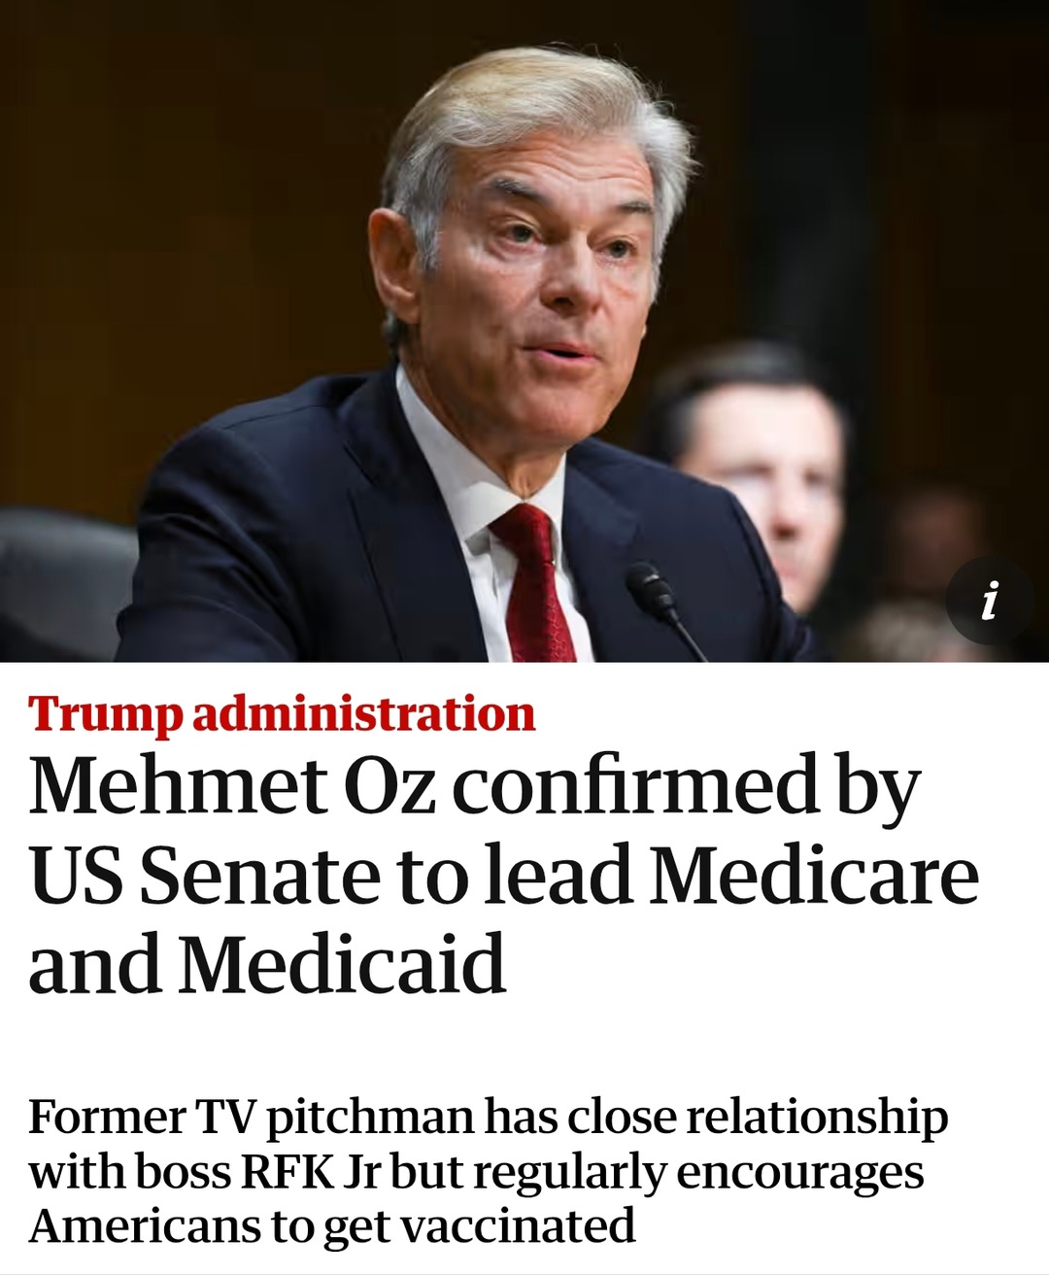Click the word Medicaid in the headline

pos(341,964)
